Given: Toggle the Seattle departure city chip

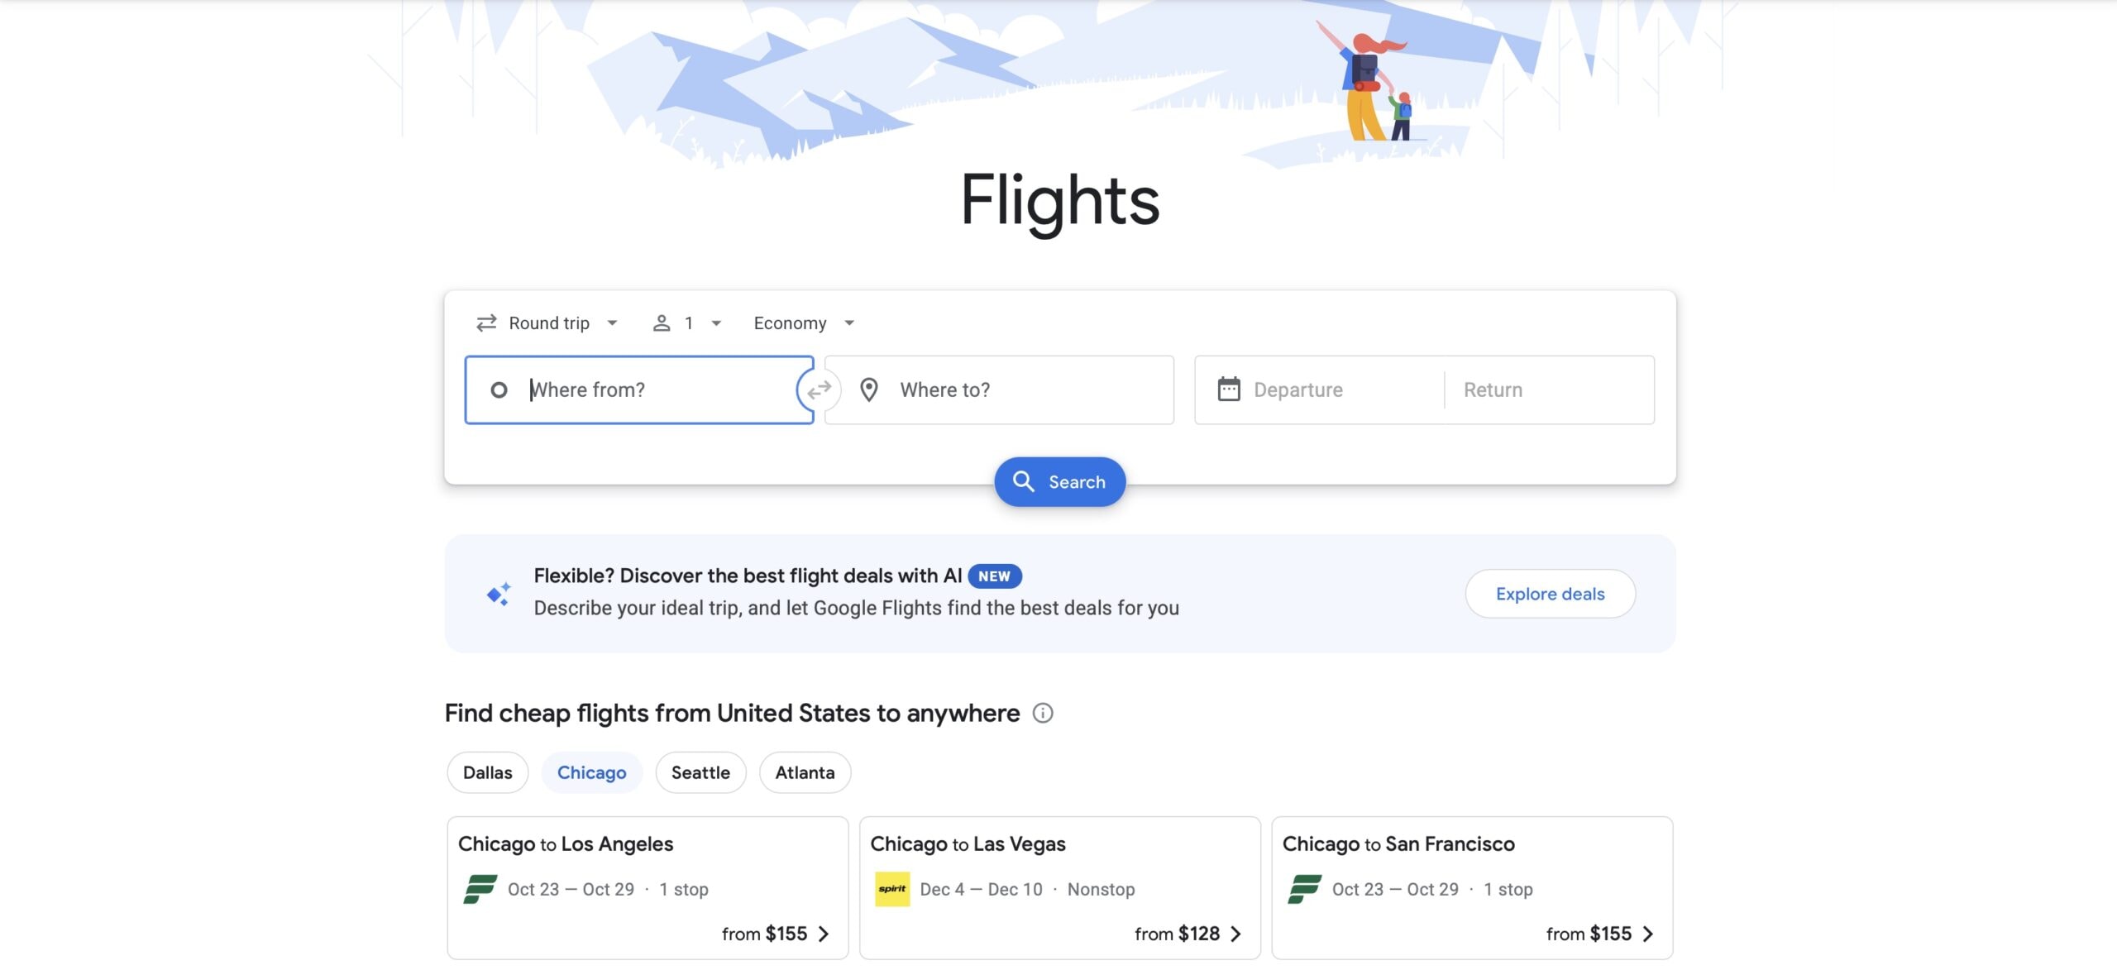Looking at the screenshot, I should coord(700,772).
